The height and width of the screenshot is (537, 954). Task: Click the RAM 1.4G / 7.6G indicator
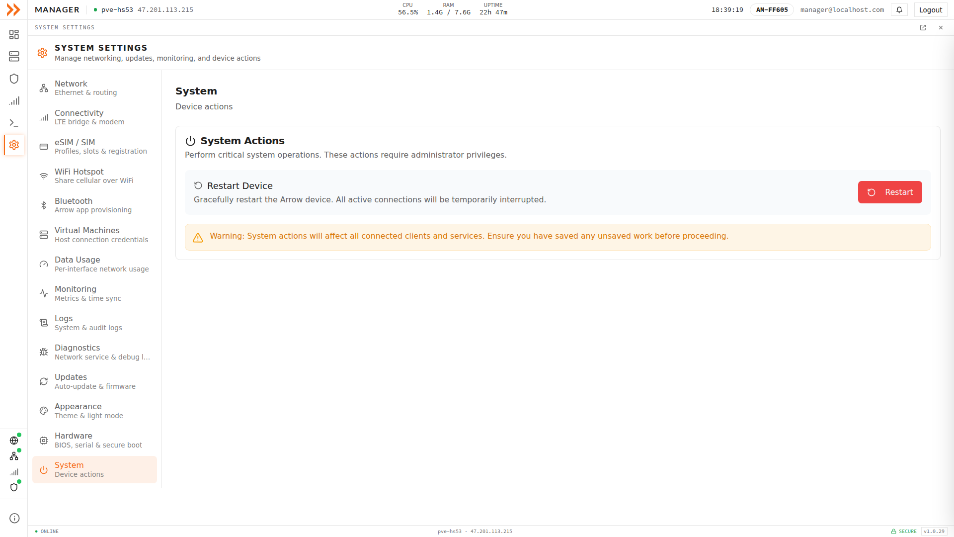click(448, 9)
